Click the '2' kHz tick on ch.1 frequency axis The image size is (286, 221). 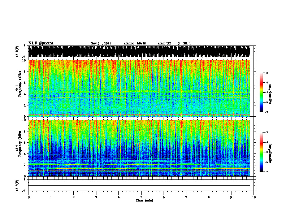coord(25,105)
